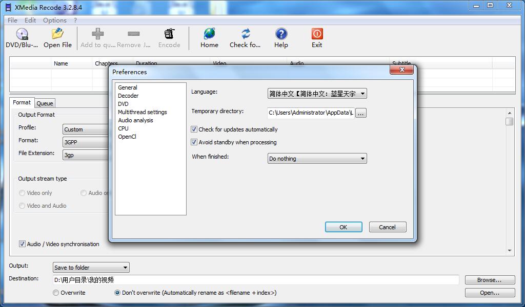Select CPU in Preferences list

tap(123, 128)
